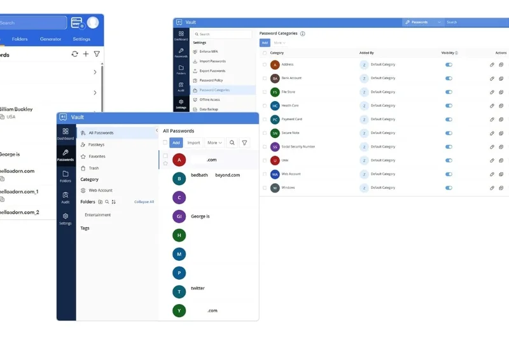Switch to the Folders tab in the left popup

coord(20,39)
